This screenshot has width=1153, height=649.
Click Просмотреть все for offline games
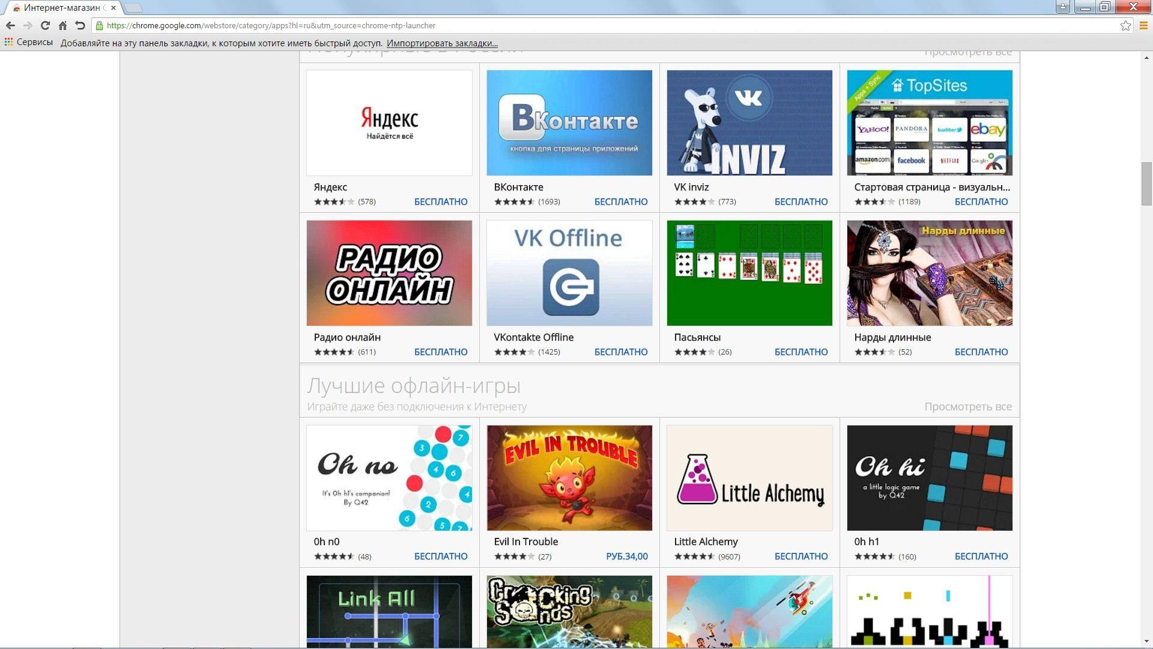pyautogui.click(x=968, y=407)
